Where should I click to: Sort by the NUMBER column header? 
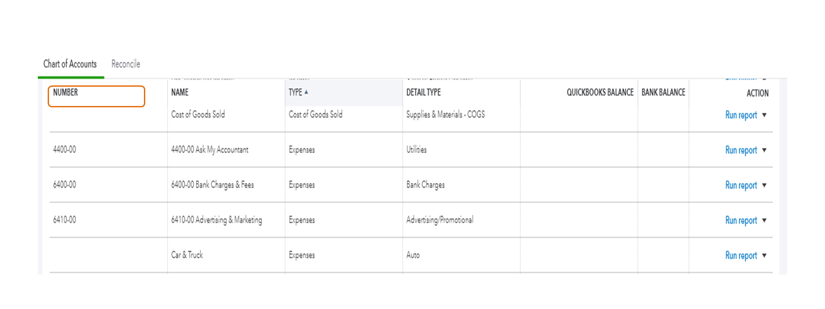pos(66,92)
